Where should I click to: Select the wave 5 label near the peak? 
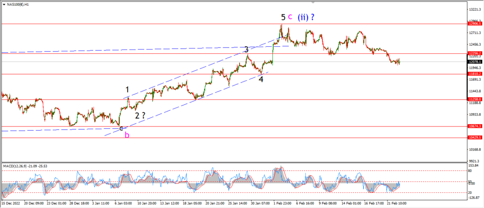[x=283, y=17]
